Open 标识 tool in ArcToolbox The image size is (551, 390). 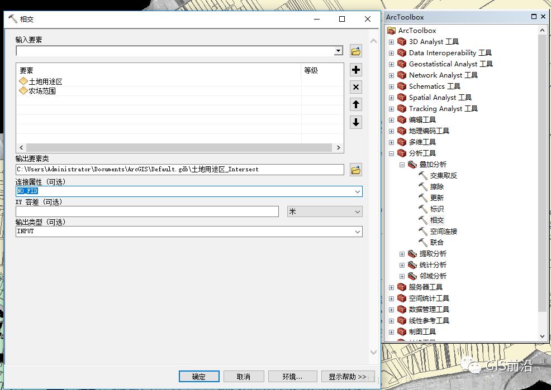(x=437, y=209)
